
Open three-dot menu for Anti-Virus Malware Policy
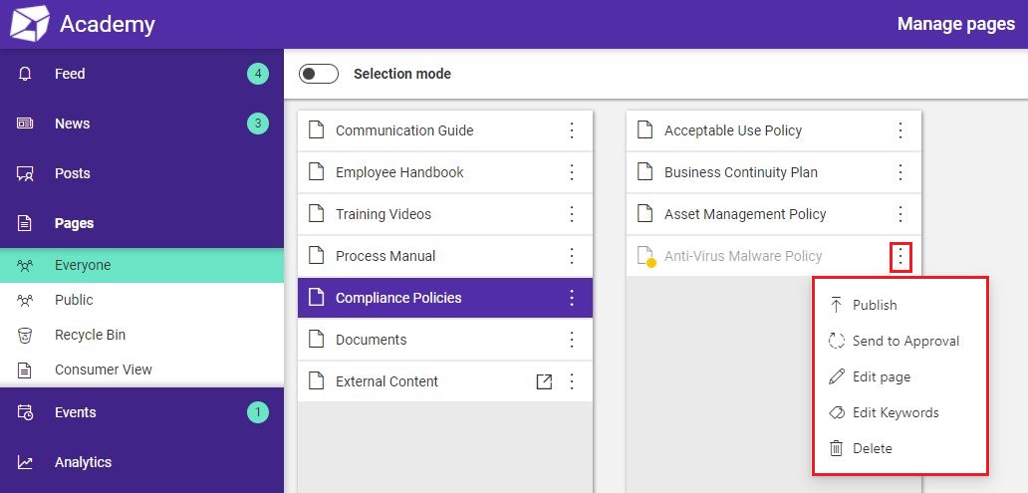(900, 256)
